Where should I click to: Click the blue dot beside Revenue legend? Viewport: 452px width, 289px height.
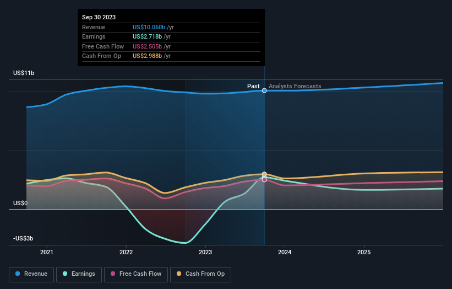18,274
